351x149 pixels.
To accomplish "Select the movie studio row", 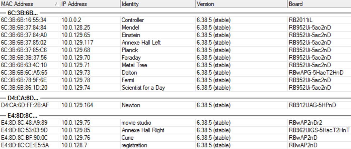I will 136,123.
